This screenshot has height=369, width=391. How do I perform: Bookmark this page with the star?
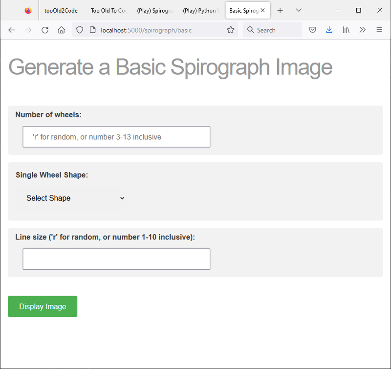point(231,30)
